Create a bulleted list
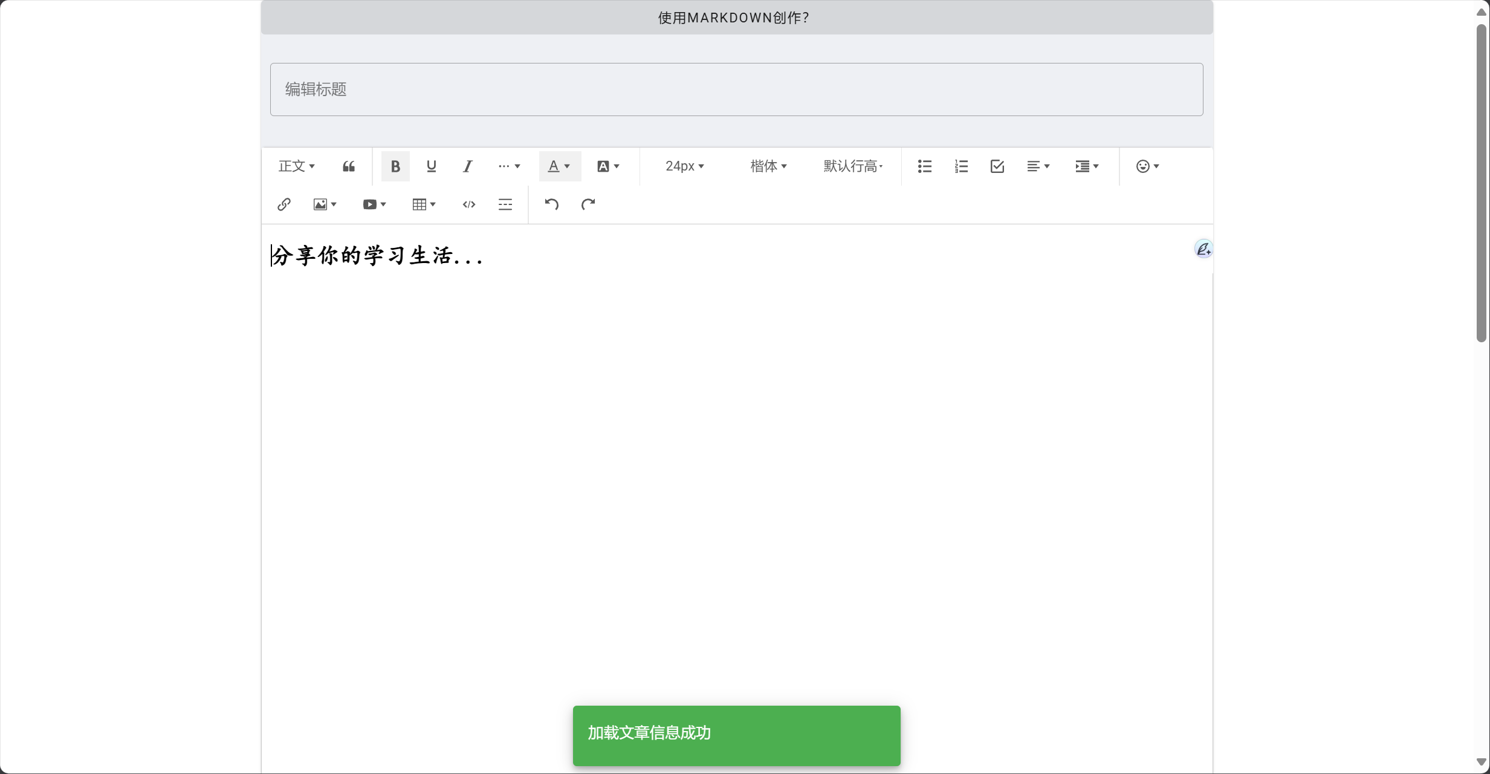 tap(925, 166)
